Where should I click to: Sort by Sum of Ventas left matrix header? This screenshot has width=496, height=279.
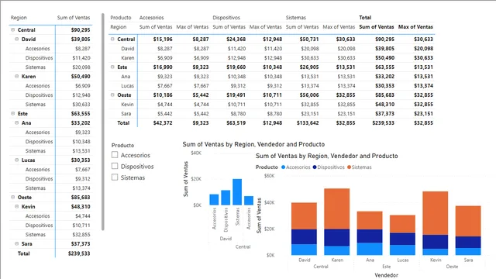[x=74, y=18]
